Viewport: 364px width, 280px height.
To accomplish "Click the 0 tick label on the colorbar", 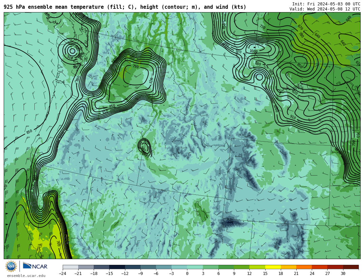I will click(x=187, y=274).
